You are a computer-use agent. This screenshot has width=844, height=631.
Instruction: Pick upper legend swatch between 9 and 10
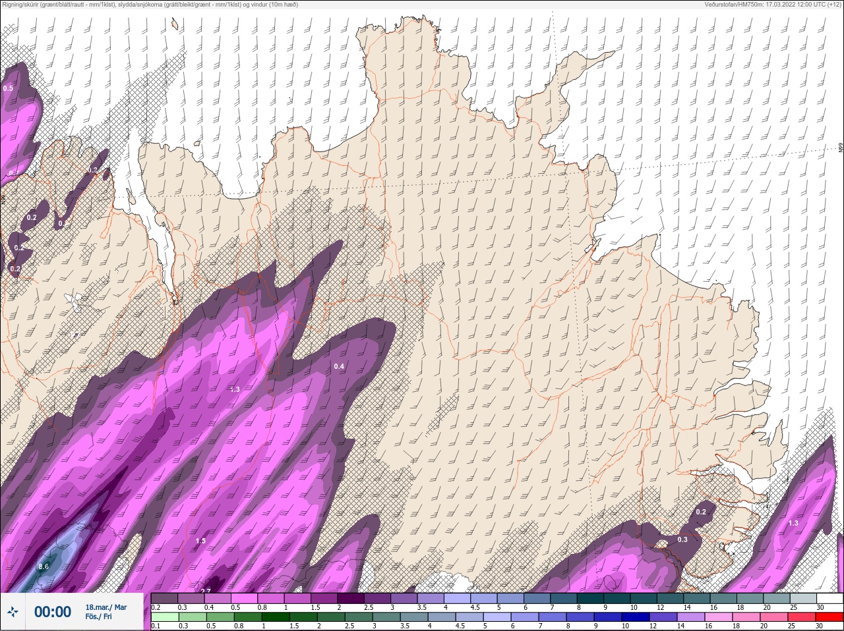point(617,599)
